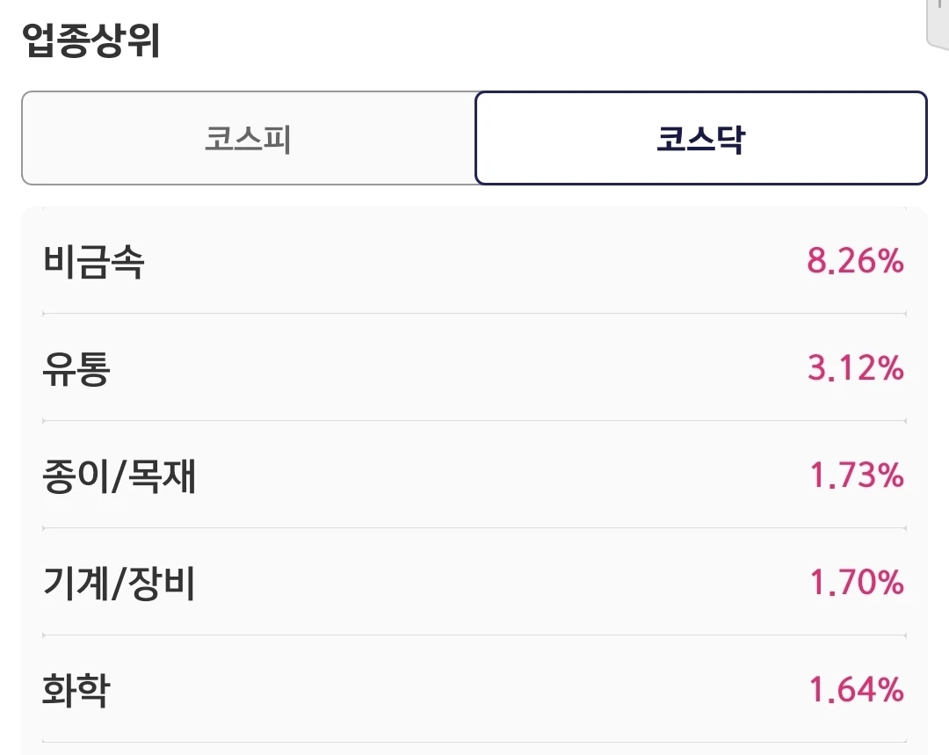This screenshot has width=949, height=755.
Task: Open the 비금속 sector name
Action: (x=93, y=262)
